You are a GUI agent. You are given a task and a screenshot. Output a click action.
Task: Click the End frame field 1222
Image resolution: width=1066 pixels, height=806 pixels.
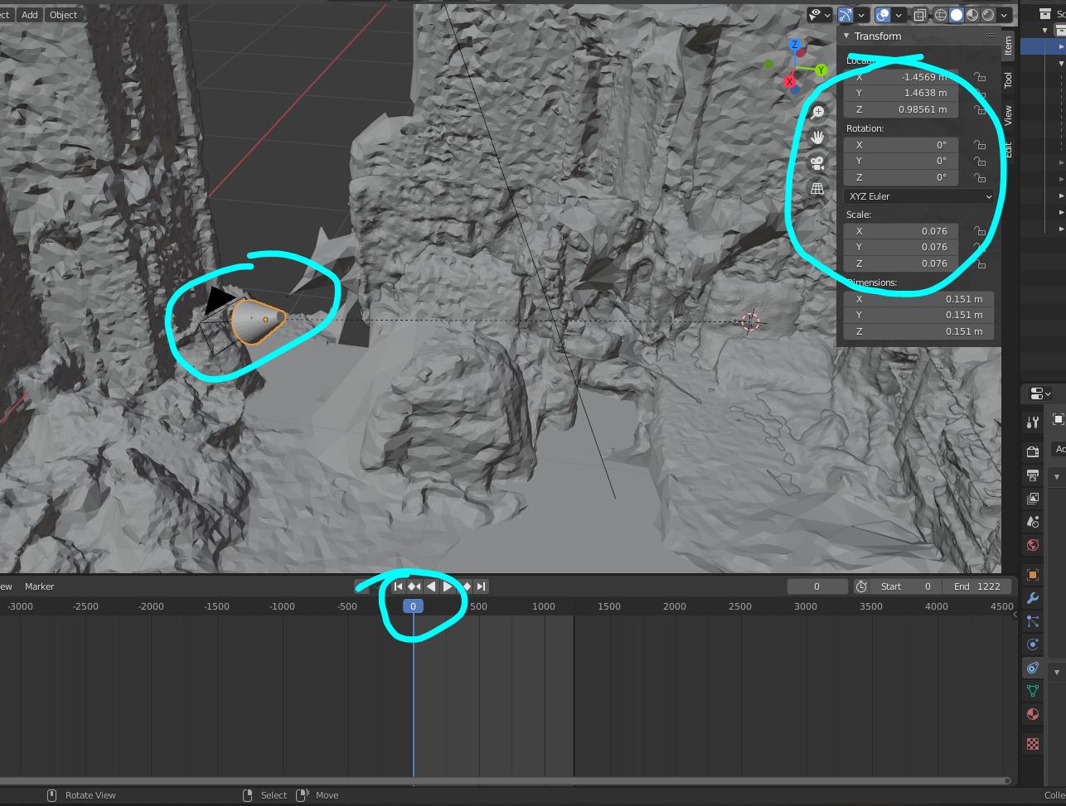pyautogui.click(x=976, y=586)
